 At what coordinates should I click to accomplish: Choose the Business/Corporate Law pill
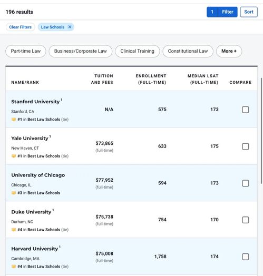pos(81,51)
